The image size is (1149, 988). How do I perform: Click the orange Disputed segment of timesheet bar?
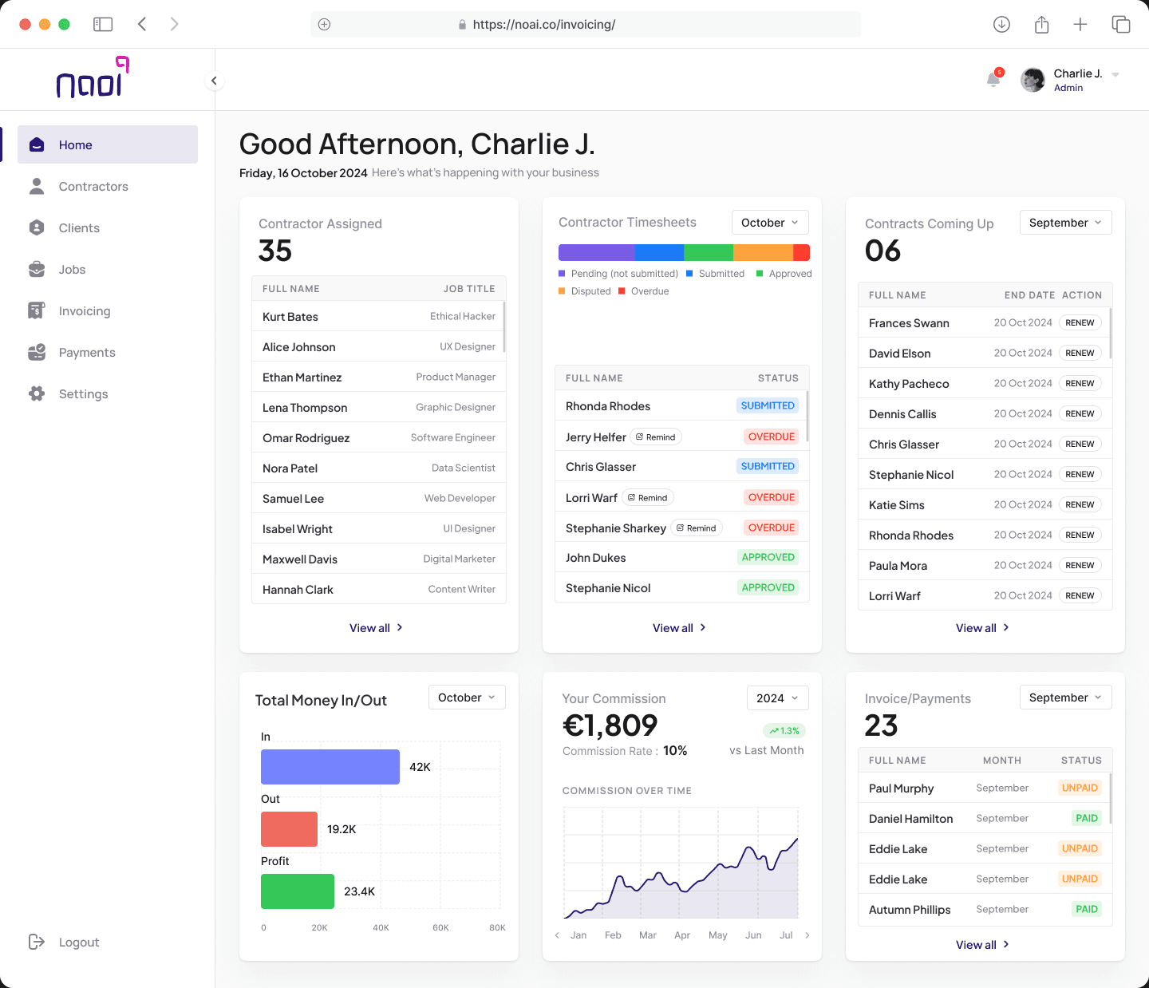click(x=763, y=252)
